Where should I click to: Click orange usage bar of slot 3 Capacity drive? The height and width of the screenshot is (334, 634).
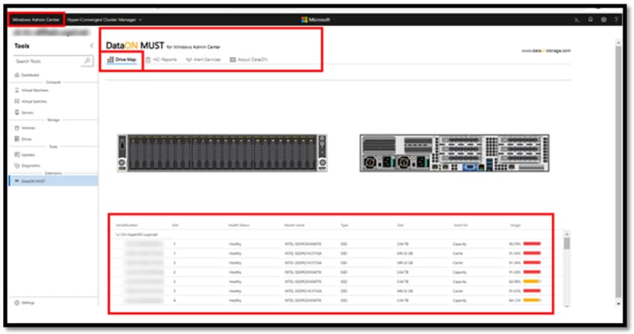pos(532,281)
